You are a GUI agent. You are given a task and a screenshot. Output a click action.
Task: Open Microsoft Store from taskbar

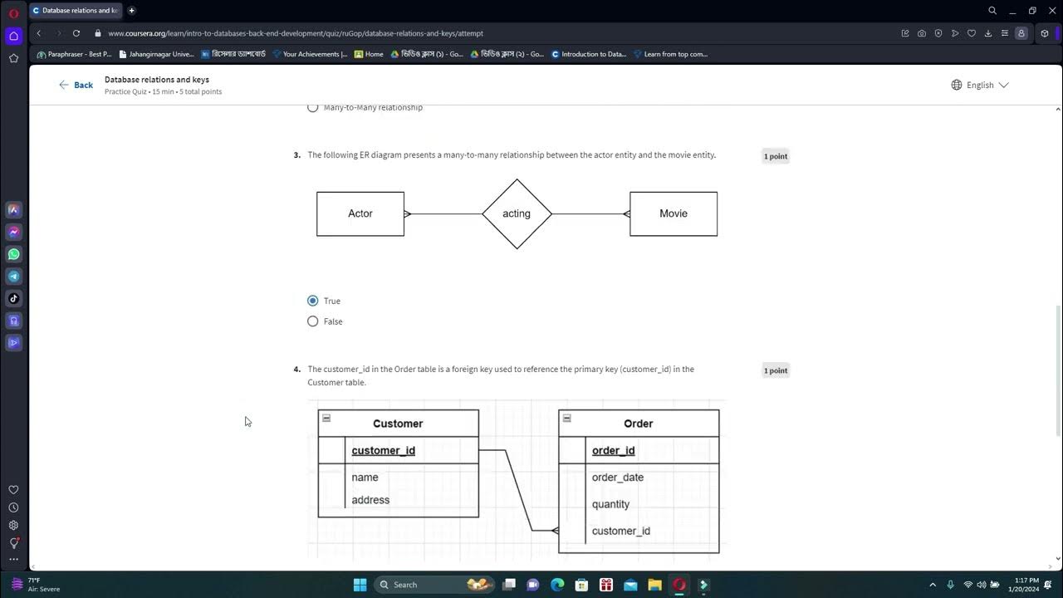tap(581, 585)
